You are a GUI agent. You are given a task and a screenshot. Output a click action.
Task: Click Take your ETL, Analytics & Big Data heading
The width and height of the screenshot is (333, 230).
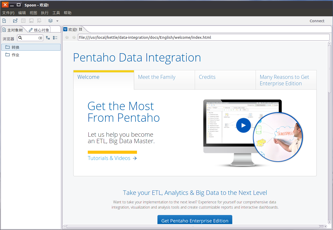pyautogui.click(x=195, y=193)
